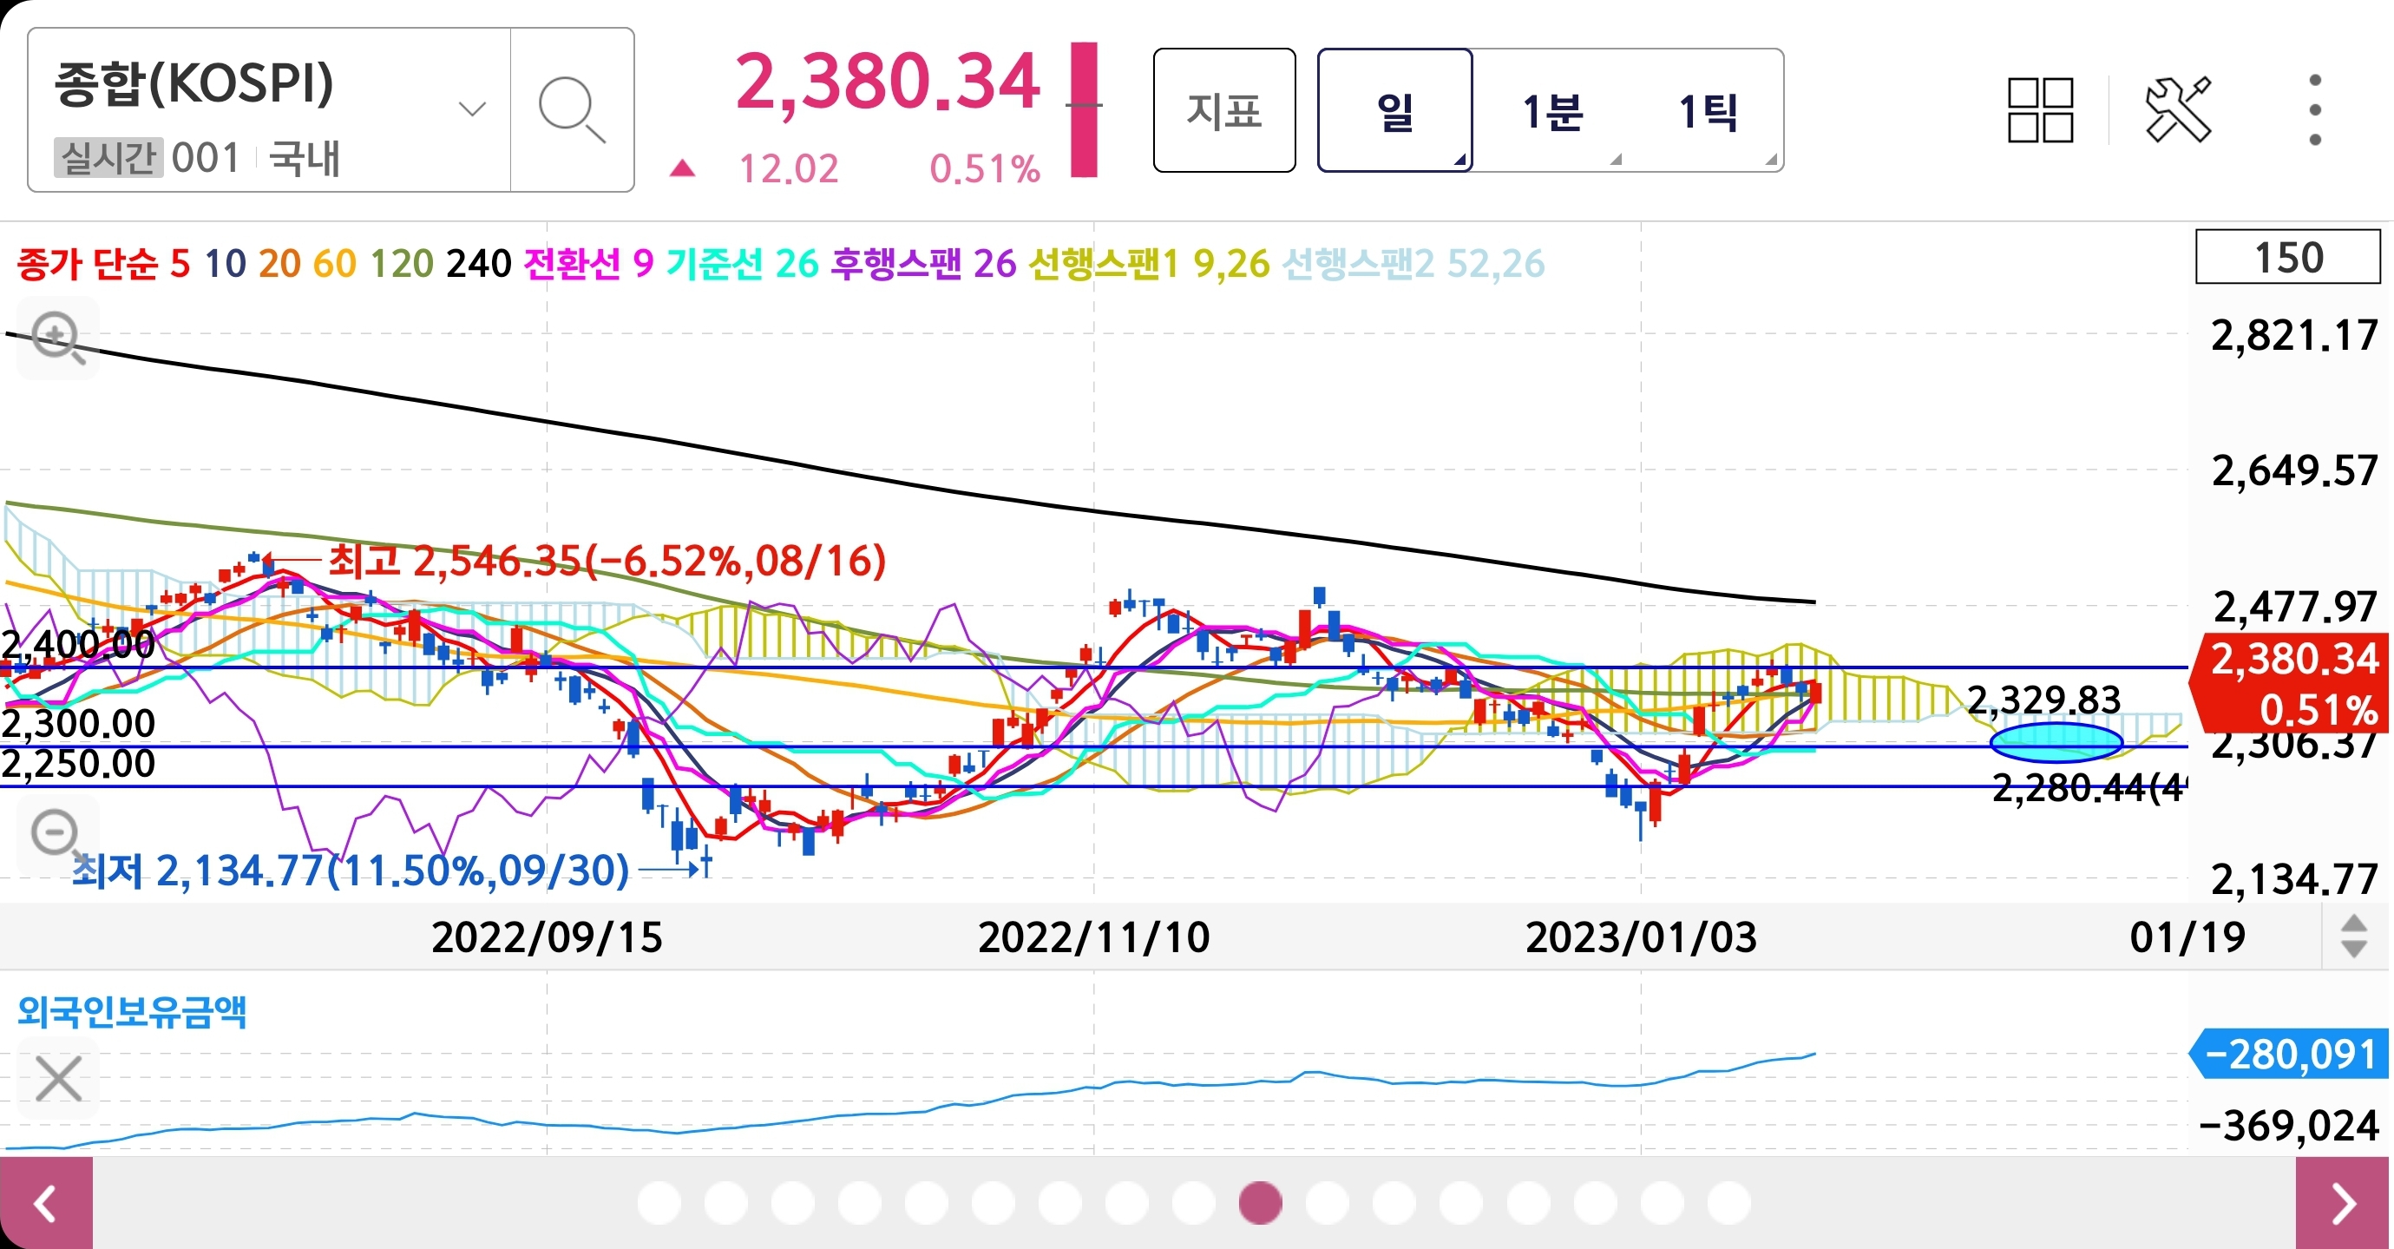Go to previous page with left arrow
The height and width of the screenshot is (1249, 2394).
click(45, 1204)
